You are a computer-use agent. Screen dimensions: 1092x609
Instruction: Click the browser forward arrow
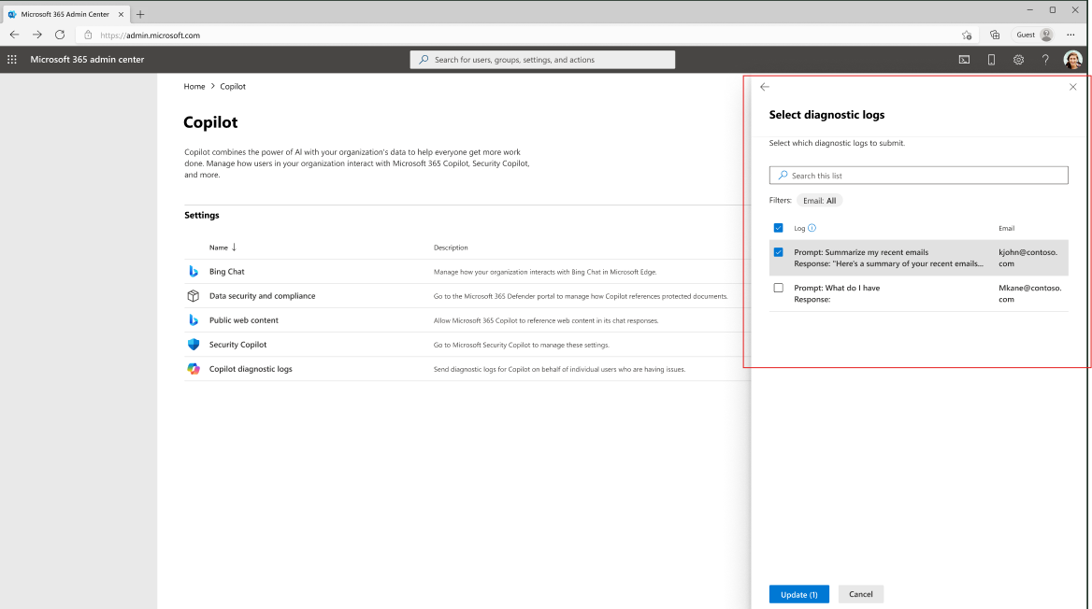click(36, 35)
